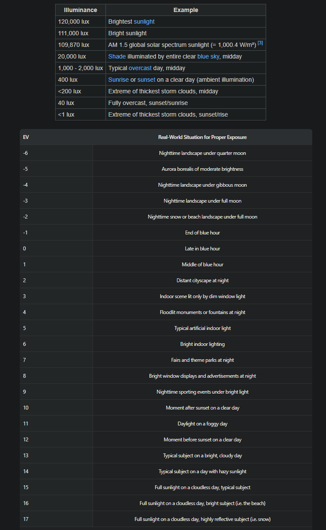Select the Fairs and theme parks at night row
The height and width of the screenshot is (530, 326).
[x=202, y=360]
